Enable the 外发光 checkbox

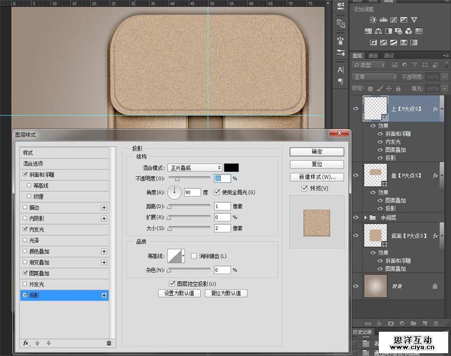tap(24, 284)
